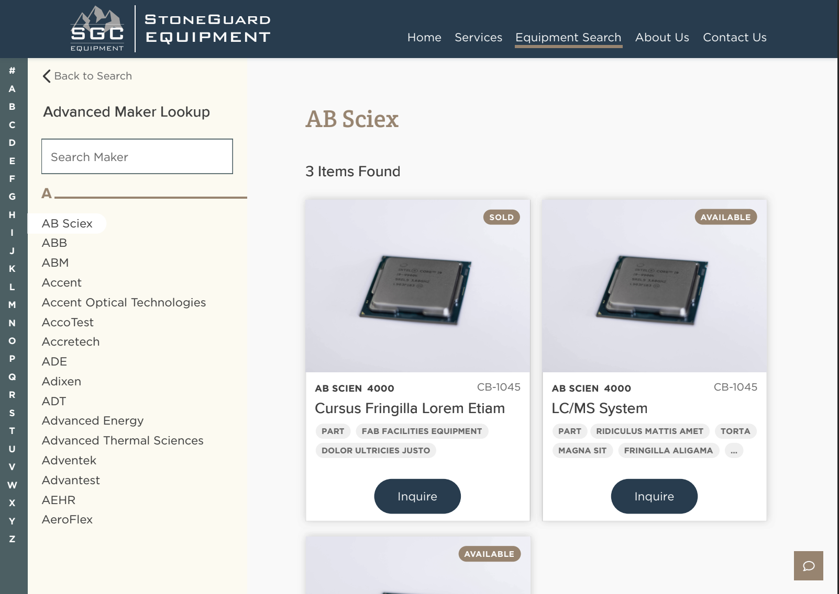Select the # symbol in alphabet index
The width and height of the screenshot is (839, 594).
point(12,71)
